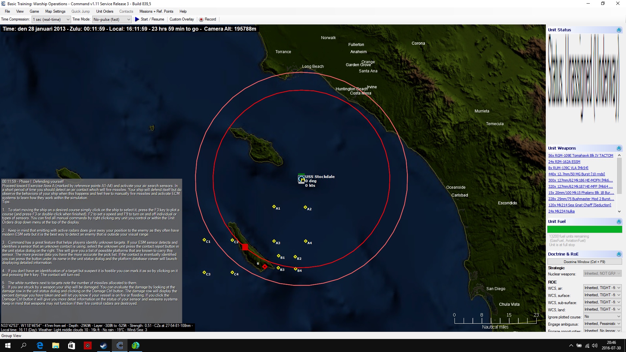Select reference point C3 diamond
The width and height of the screenshot is (626, 352).
point(204,272)
